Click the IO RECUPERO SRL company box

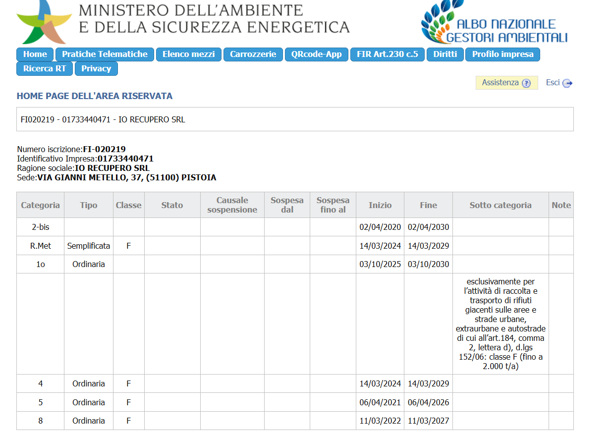(x=294, y=119)
